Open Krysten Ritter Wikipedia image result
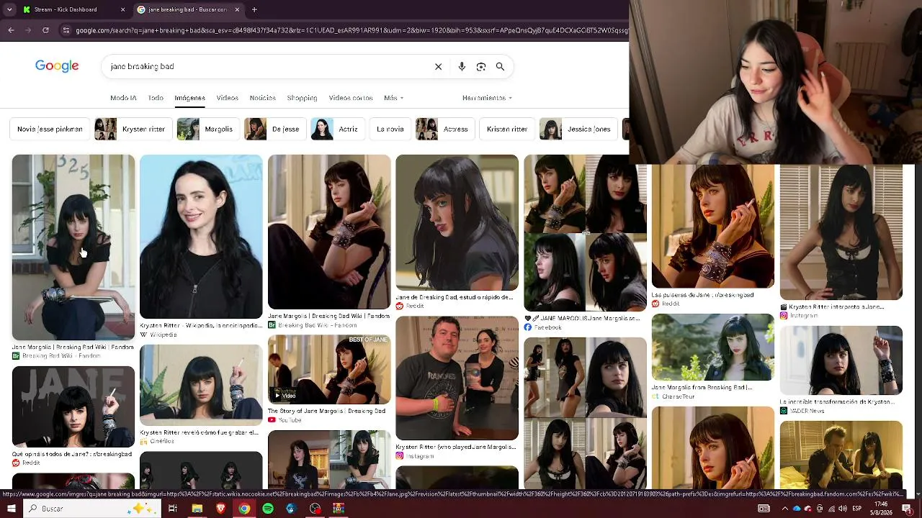922x518 pixels. pos(201,237)
